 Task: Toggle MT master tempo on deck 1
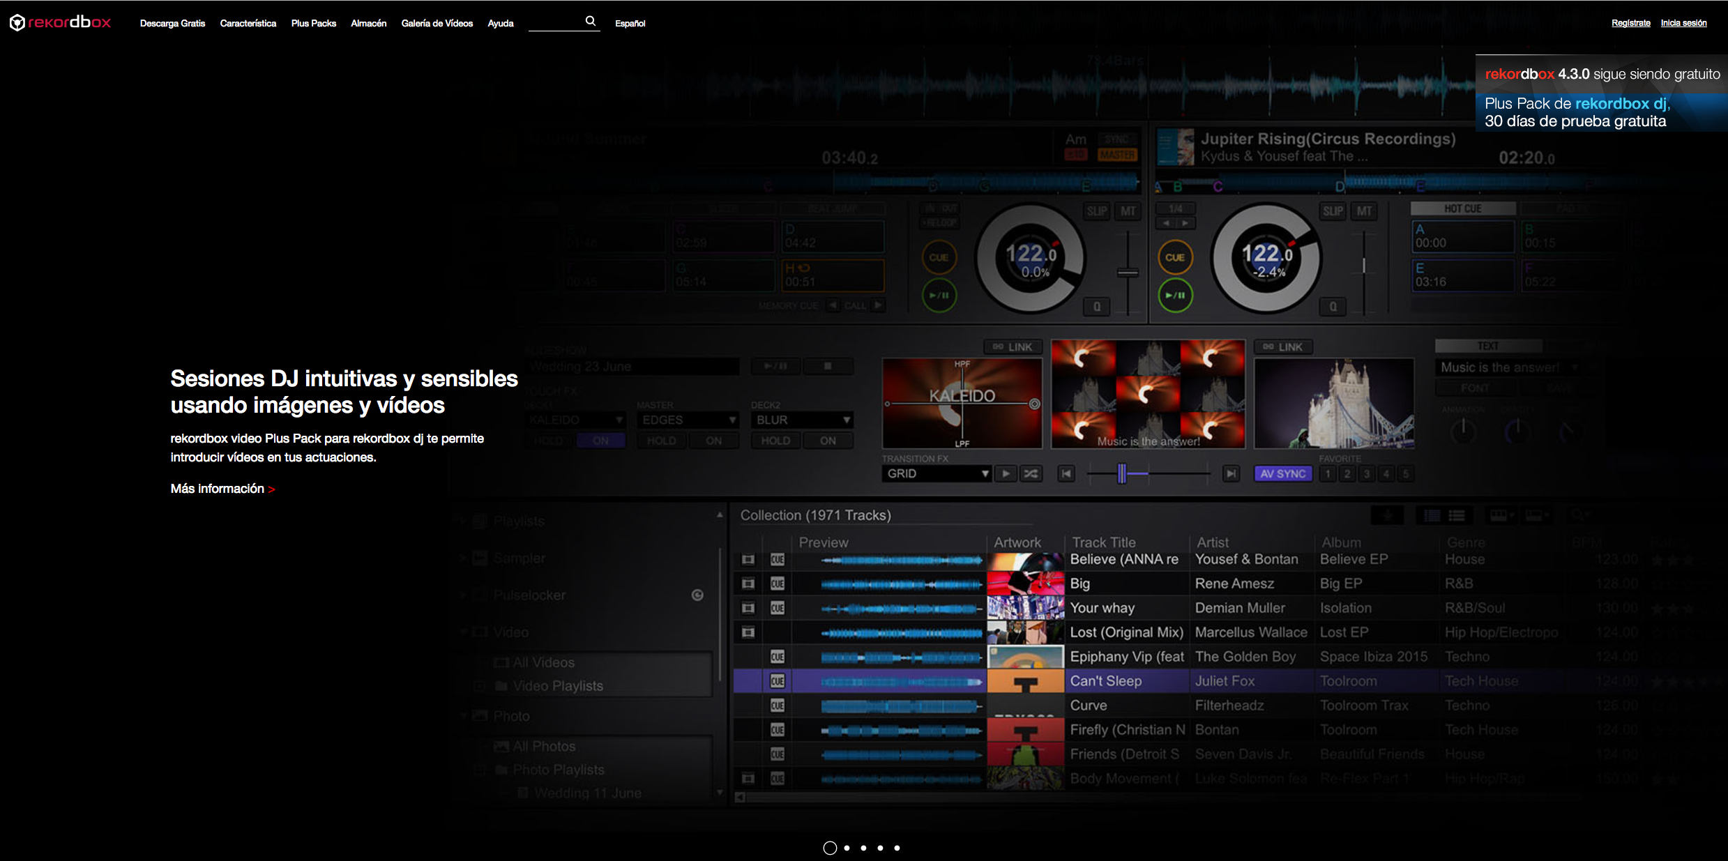point(1128,211)
